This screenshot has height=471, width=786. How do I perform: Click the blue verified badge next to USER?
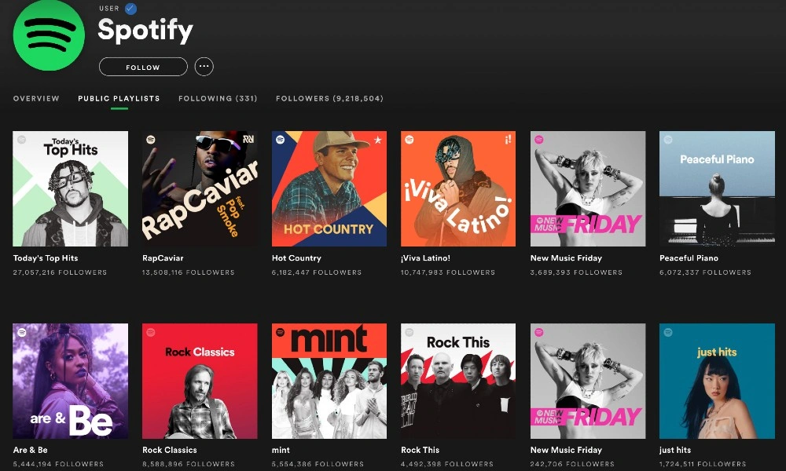point(131,9)
